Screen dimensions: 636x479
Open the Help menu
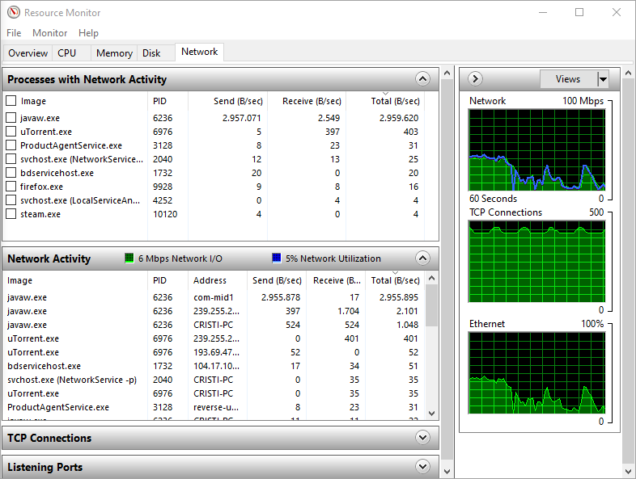tap(88, 33)
